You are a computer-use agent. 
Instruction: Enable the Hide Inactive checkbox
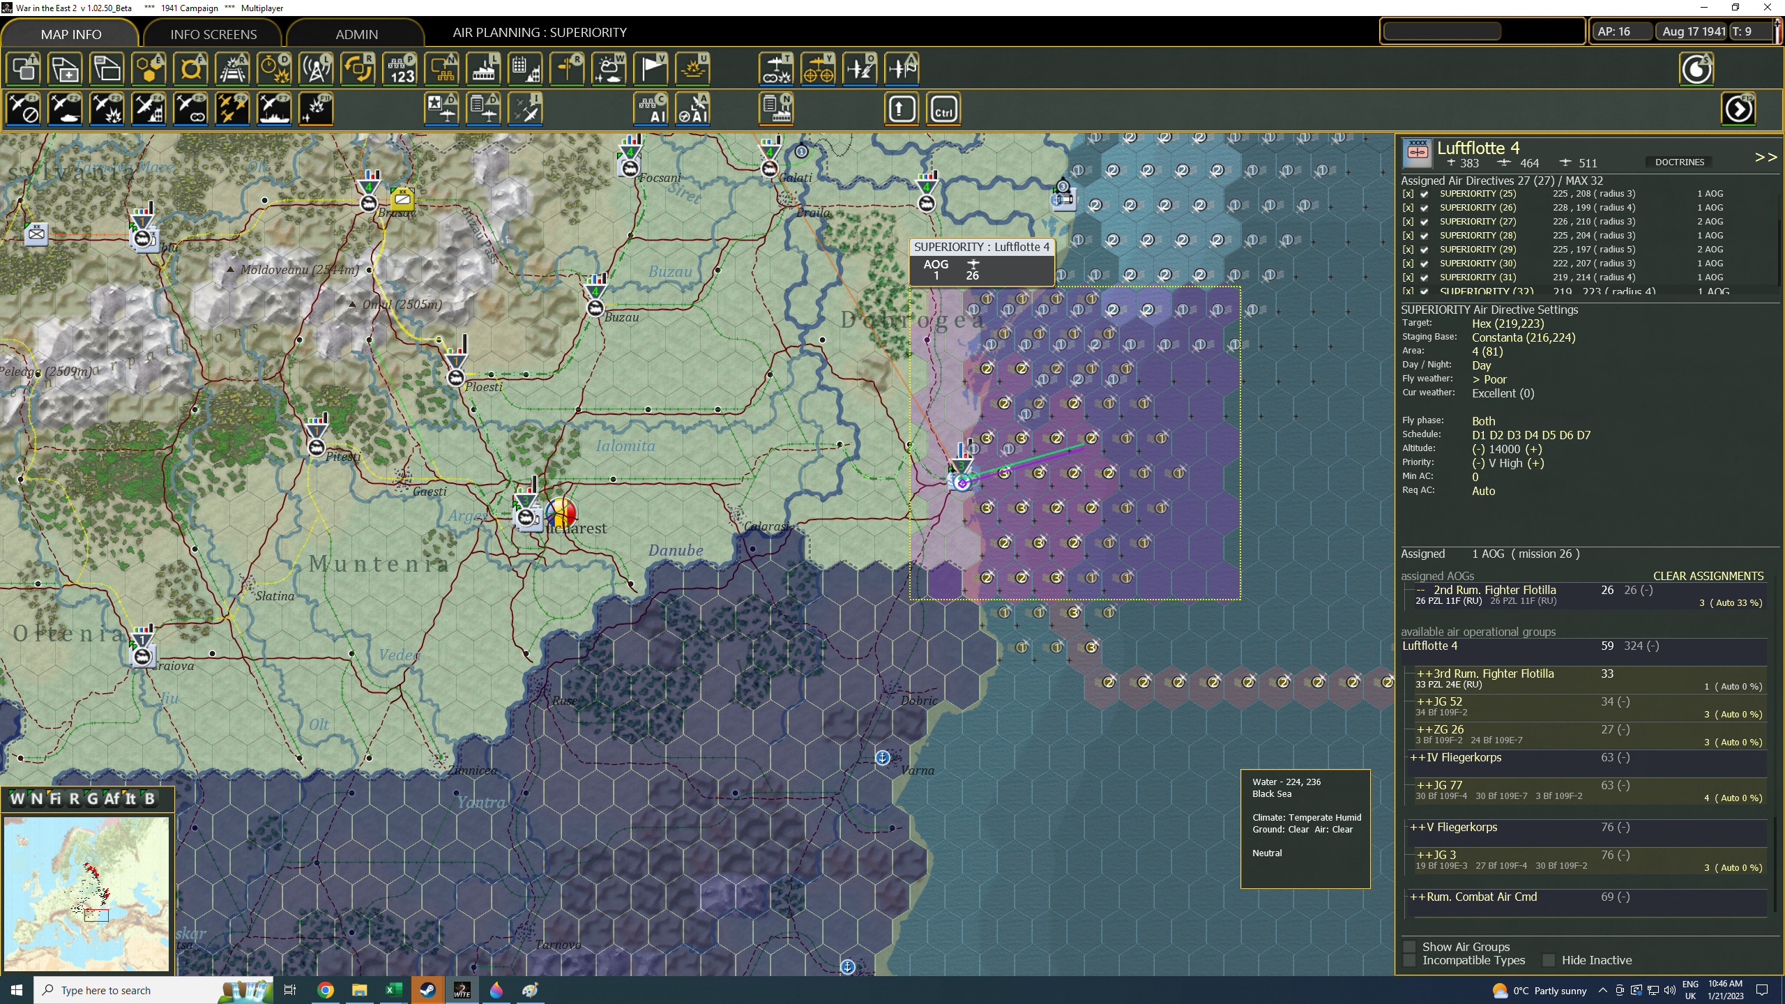[1549, 960]
